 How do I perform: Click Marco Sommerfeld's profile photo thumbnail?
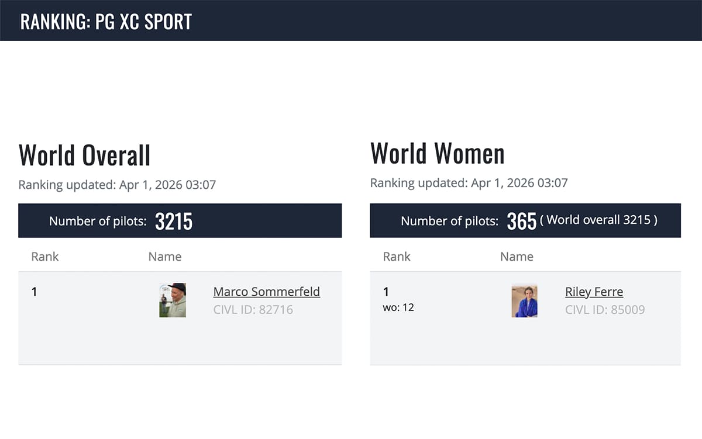173,300
